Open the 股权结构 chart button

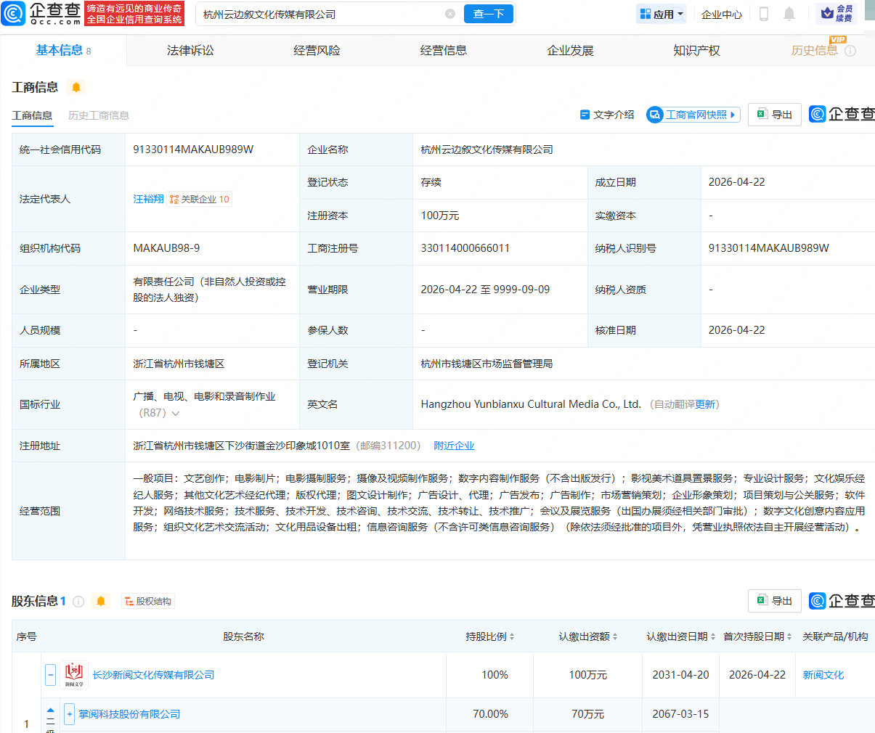[x=148, y=602]
